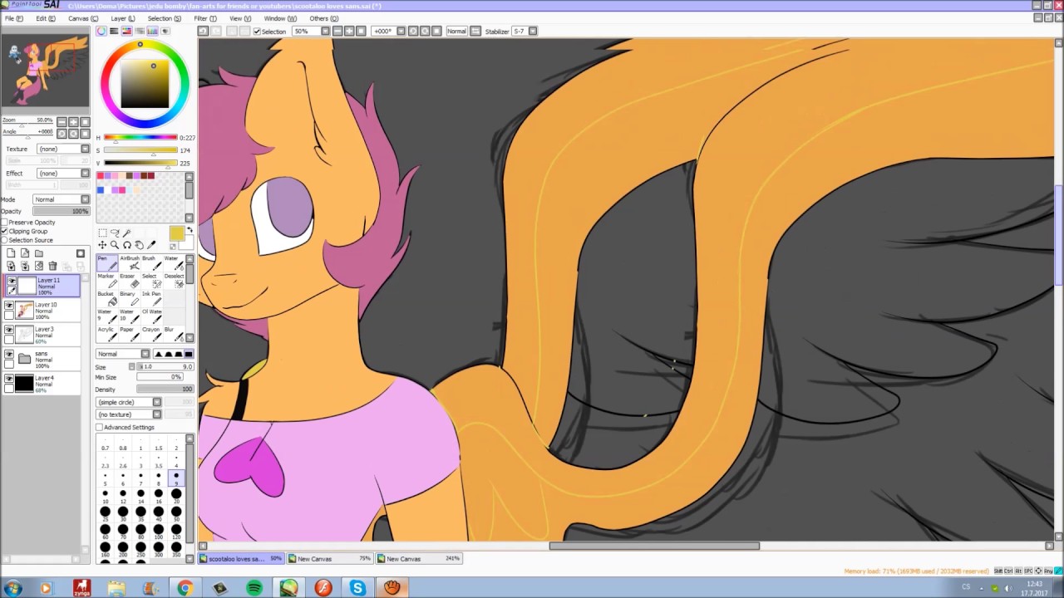
Task: Select the Brush tool
Action: point(150,262)
